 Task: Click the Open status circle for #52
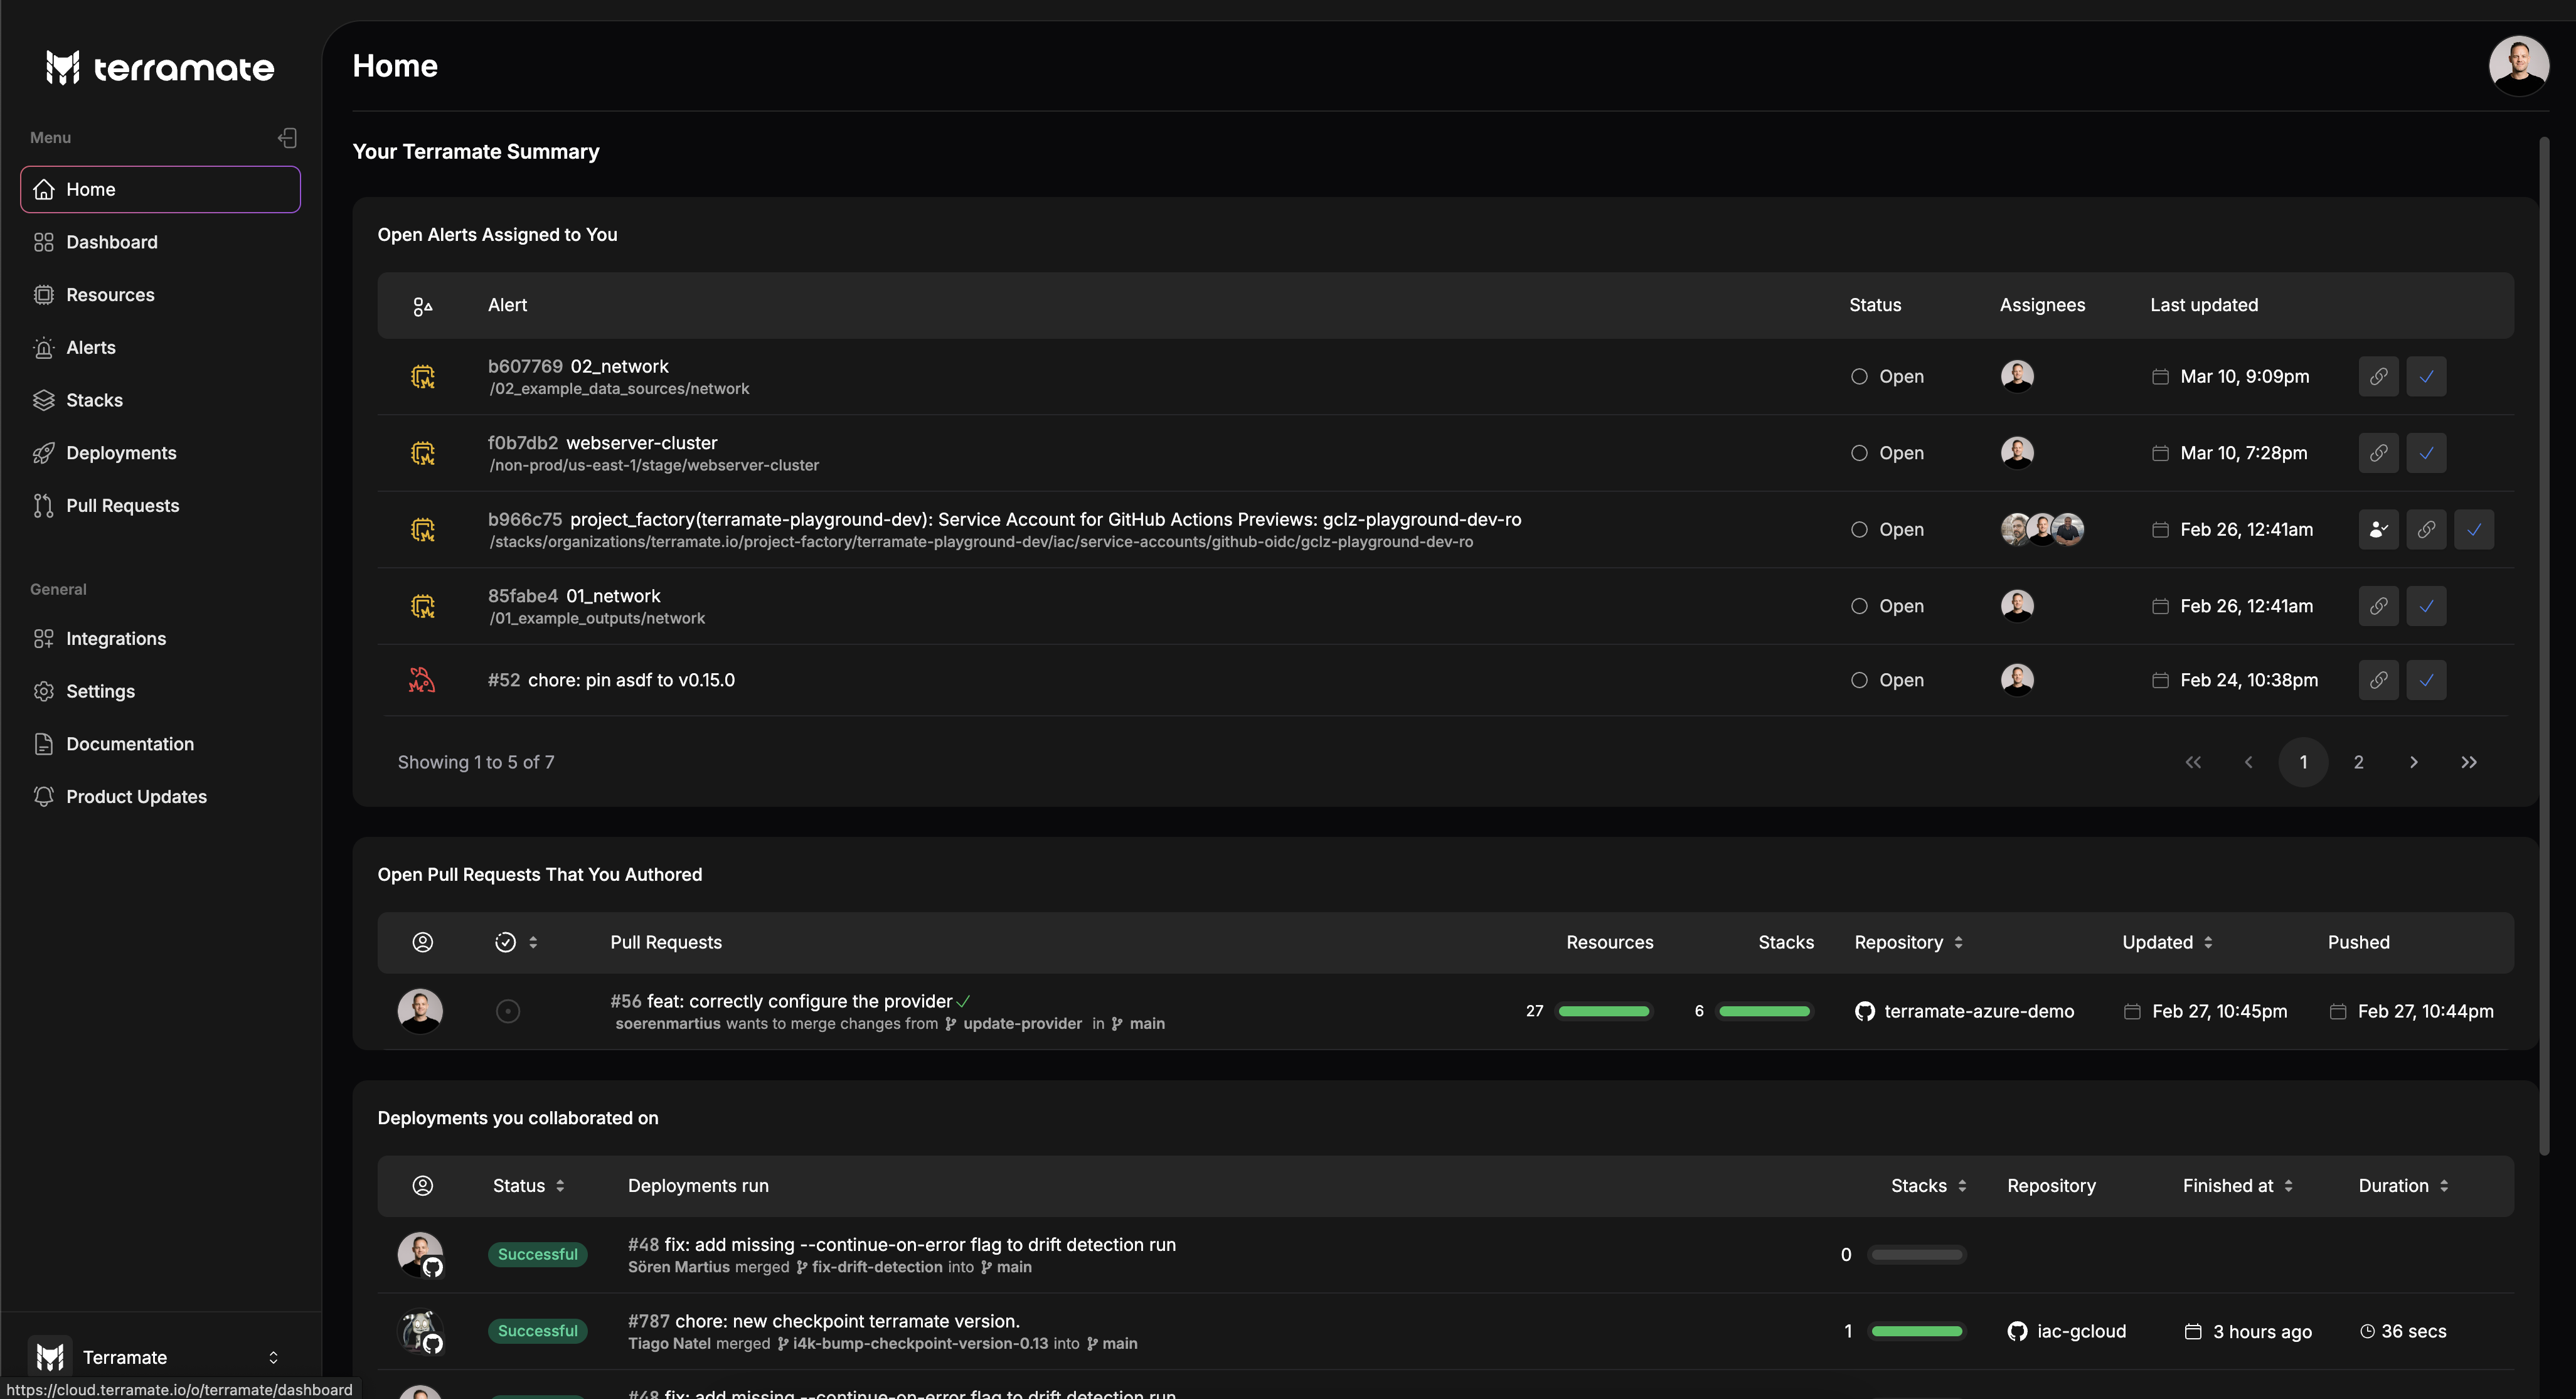[x=1859, y=680]
